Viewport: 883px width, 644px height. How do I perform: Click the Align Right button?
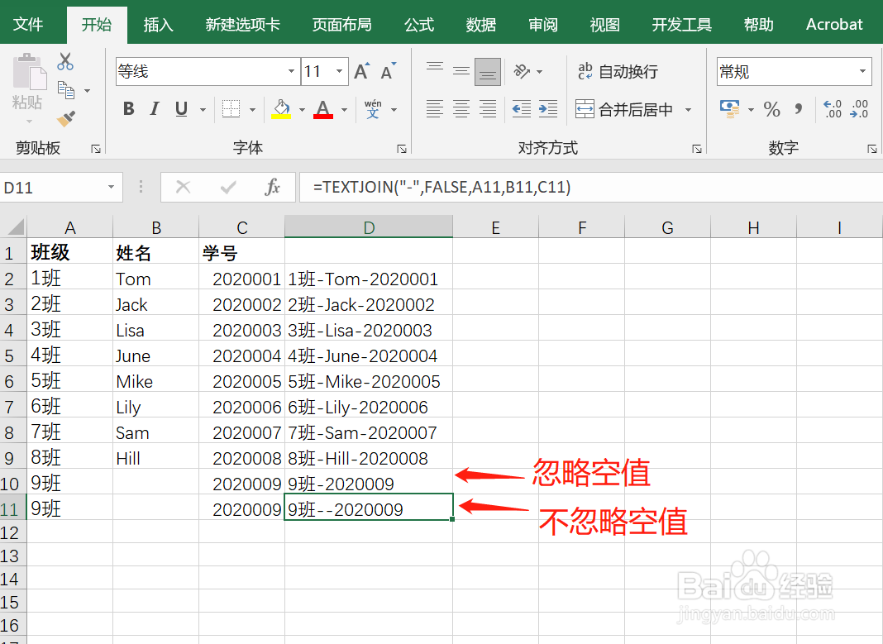pyautogui.click(x=487, y=108)
